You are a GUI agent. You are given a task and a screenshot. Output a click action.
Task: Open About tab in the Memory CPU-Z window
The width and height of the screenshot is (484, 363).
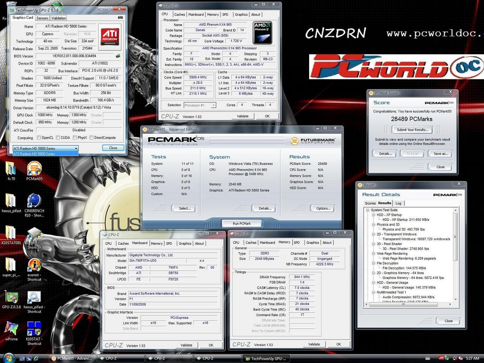pyautogui.click(x=327, y=243)
